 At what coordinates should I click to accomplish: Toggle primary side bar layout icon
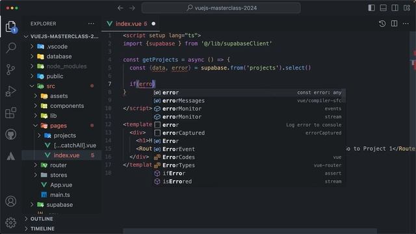pos(371,8)
